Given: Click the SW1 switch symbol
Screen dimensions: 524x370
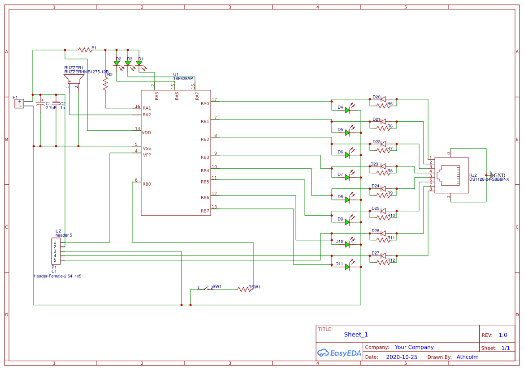Looking at the screenshot, I should [205, 288].
